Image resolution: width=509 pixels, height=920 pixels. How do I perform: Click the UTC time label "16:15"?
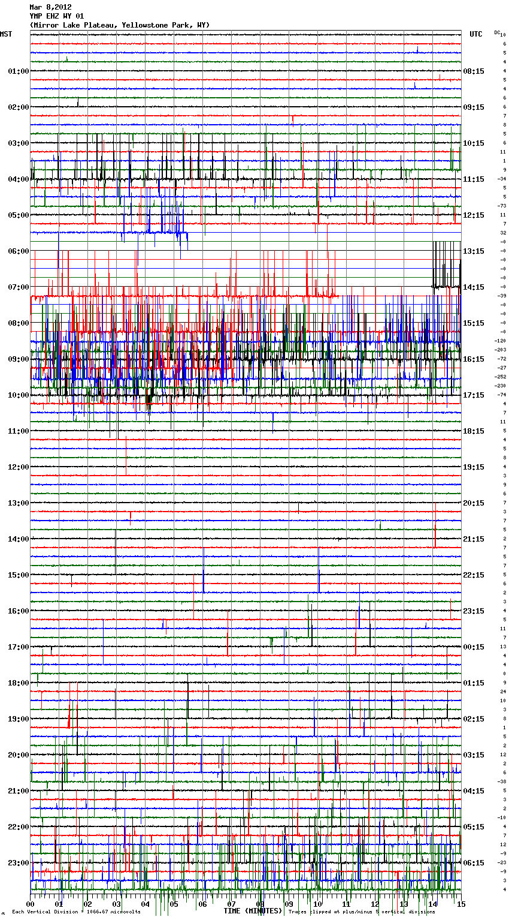[474, 359]
